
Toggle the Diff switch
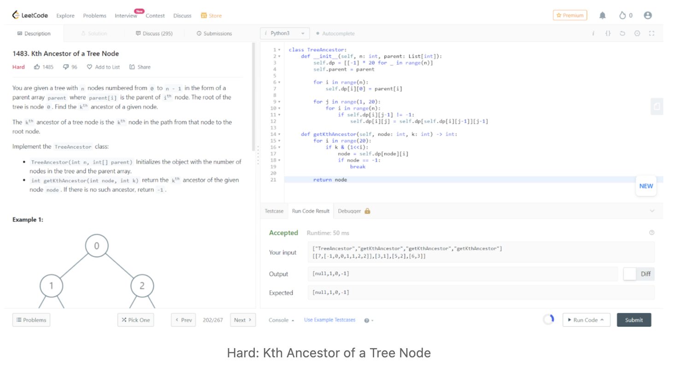630,274
